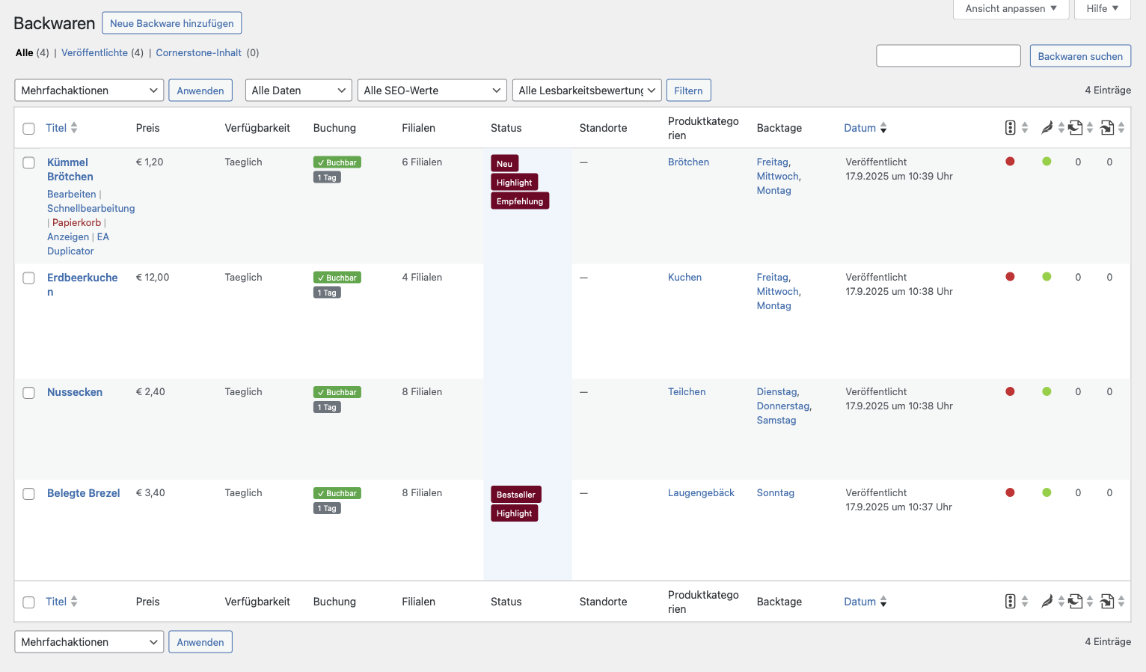Expand the Hilfe tab

pyautogui.click(x=1102, y=9)
